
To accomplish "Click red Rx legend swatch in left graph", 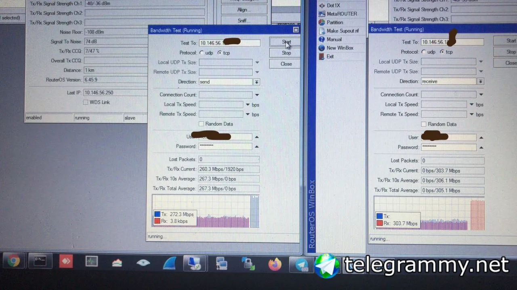I will tap(158, 221).
